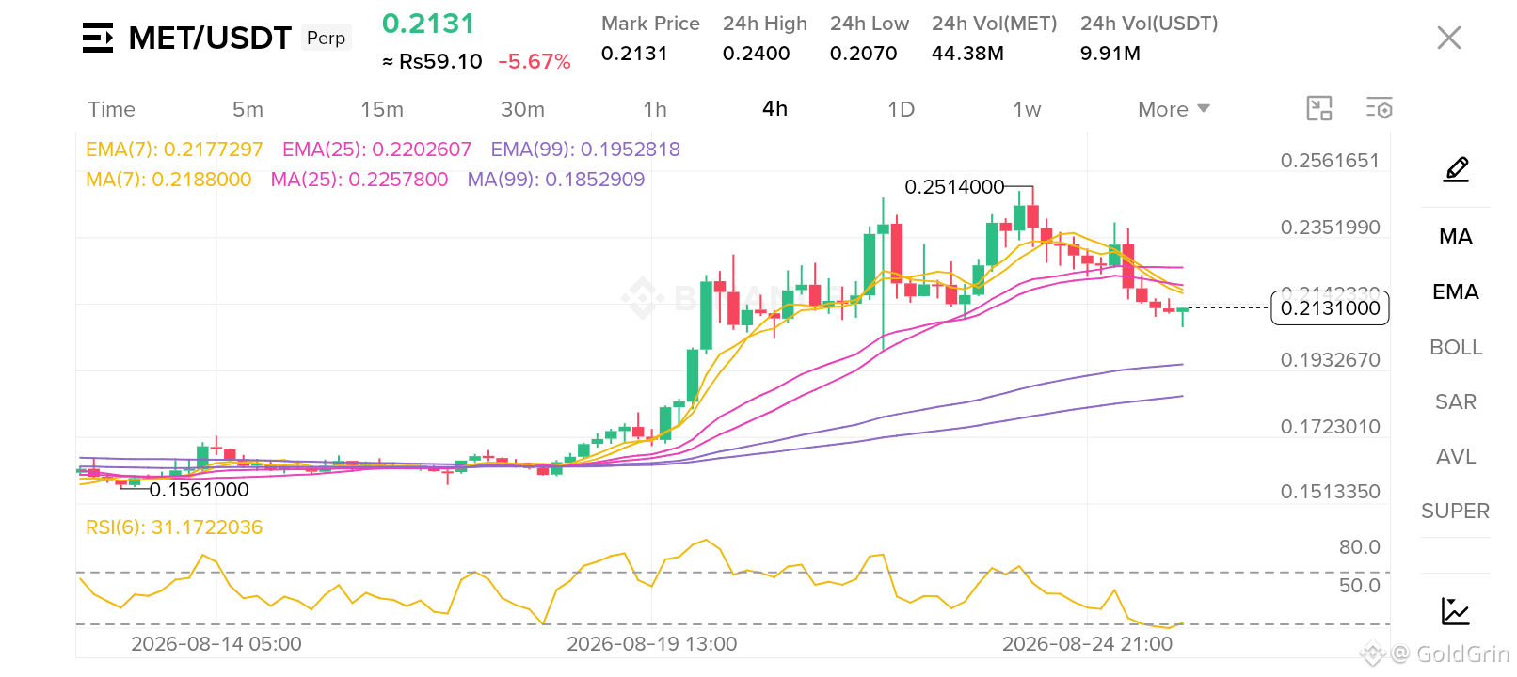
Task: Click the 24h Vol(USDT) value 9.91M
Action: click(x=1110, y=54)
